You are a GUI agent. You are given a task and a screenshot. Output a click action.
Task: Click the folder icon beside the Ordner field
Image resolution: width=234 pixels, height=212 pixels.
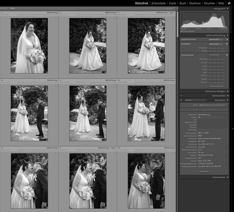(226, 118)
